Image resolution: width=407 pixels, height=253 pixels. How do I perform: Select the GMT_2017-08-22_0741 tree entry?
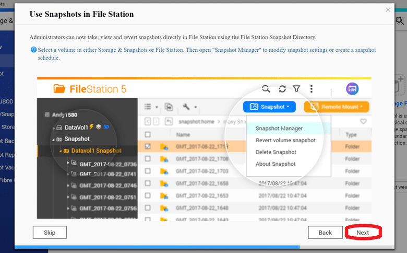coord(107,174)
